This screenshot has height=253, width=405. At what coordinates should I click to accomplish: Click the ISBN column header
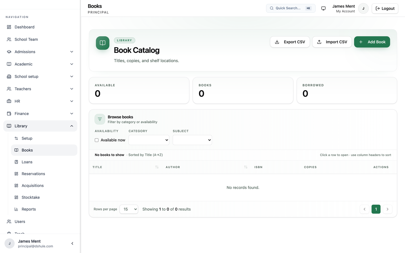point(258,167)
